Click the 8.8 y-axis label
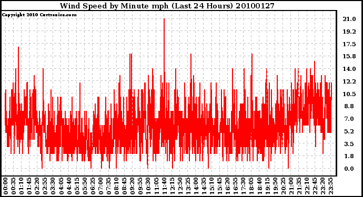This screenshot has height=197, width=363. coord(349,106)
